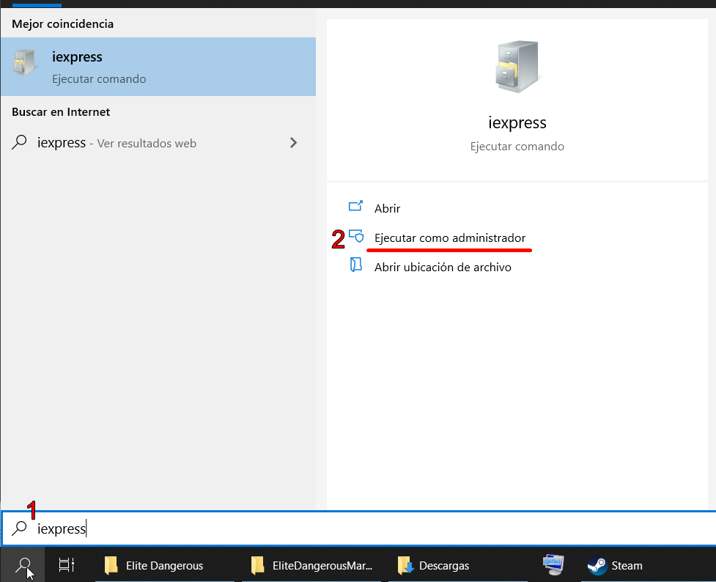The image size is (716, 582).
Task: Click the Elite Dangerous folder icon
Action: pyautogui.click(x=111, y=565)
